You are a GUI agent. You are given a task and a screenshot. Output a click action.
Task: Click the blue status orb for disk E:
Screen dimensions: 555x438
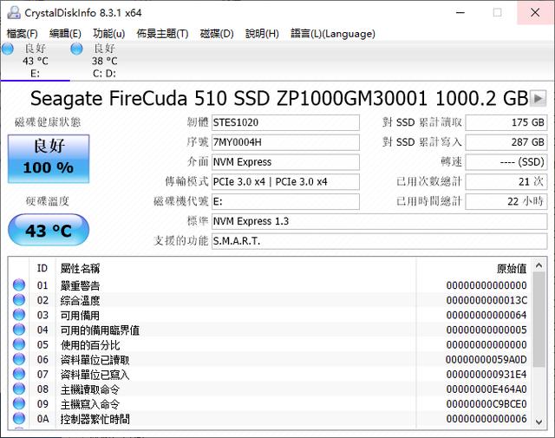pyautogui.click(x=8, y=49)
